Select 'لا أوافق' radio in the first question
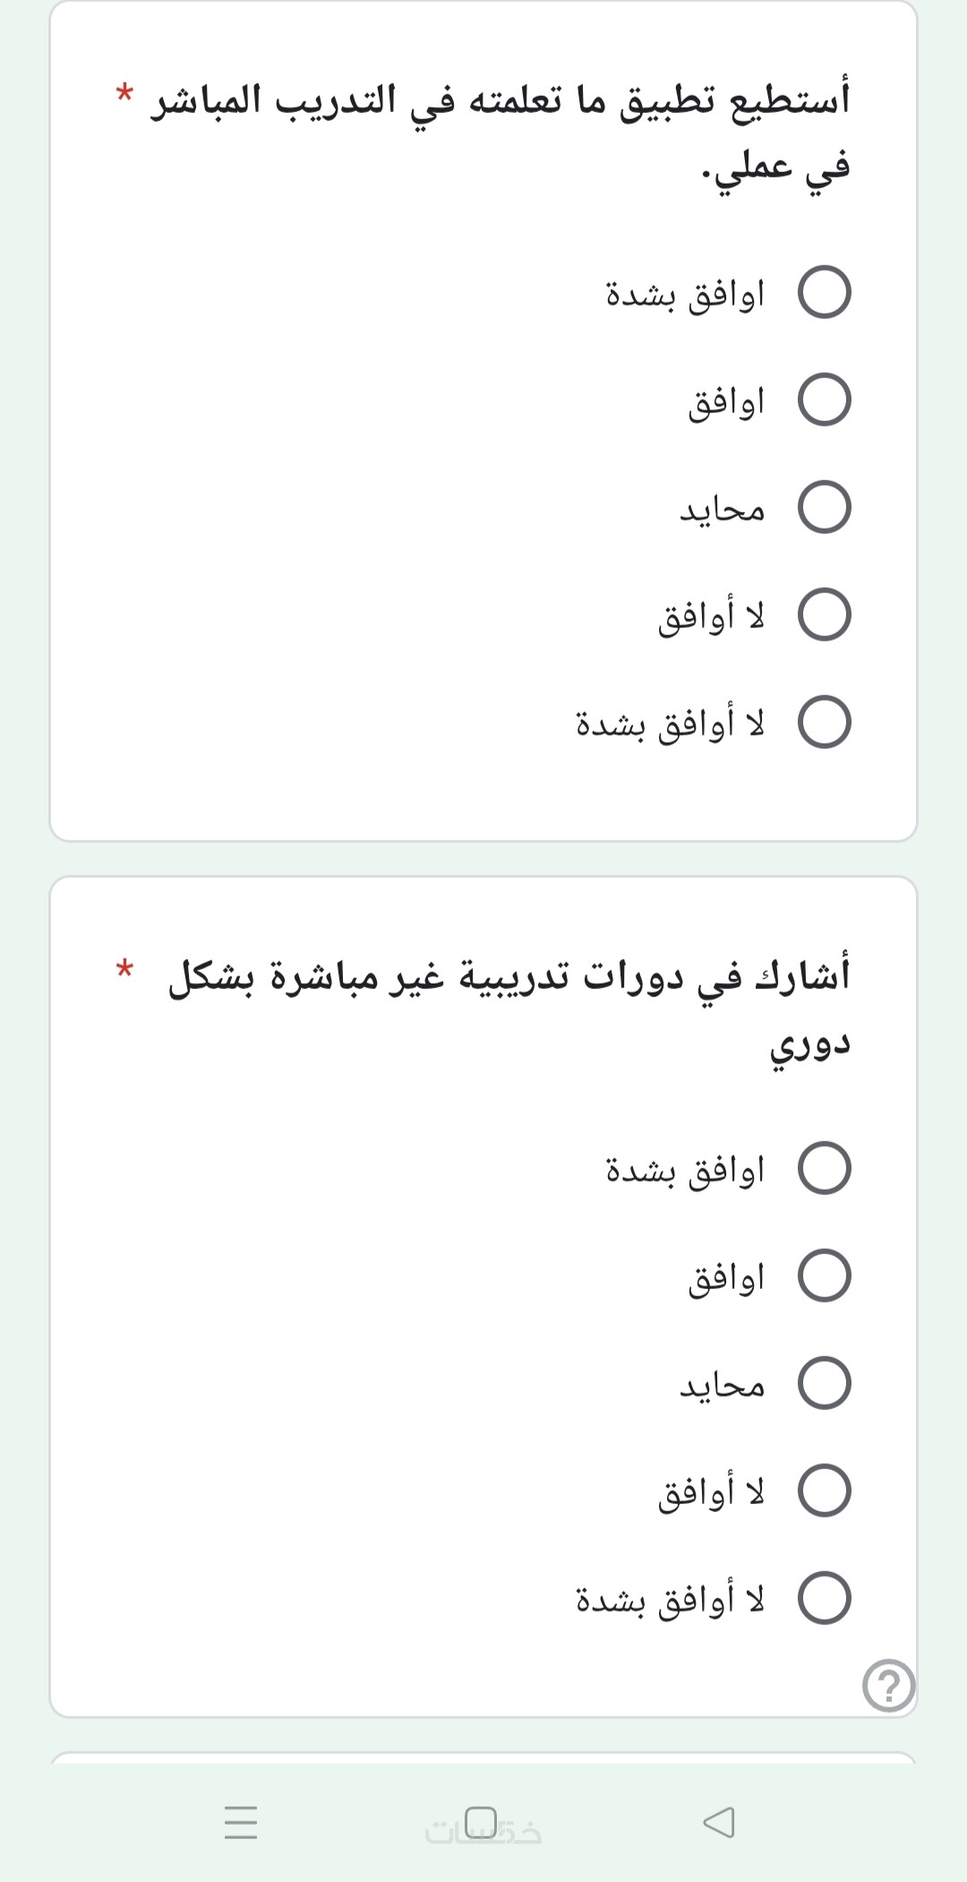 824,615
